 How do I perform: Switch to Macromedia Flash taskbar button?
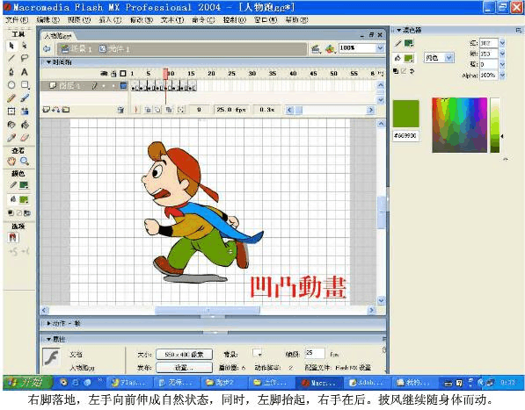coord(320,383)
